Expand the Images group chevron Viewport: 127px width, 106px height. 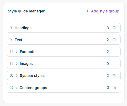(17, 64)
